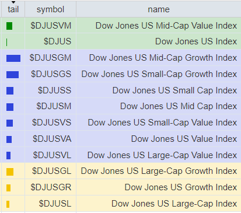Open Dow Jones US Large-Cap Index

[174, 204]
